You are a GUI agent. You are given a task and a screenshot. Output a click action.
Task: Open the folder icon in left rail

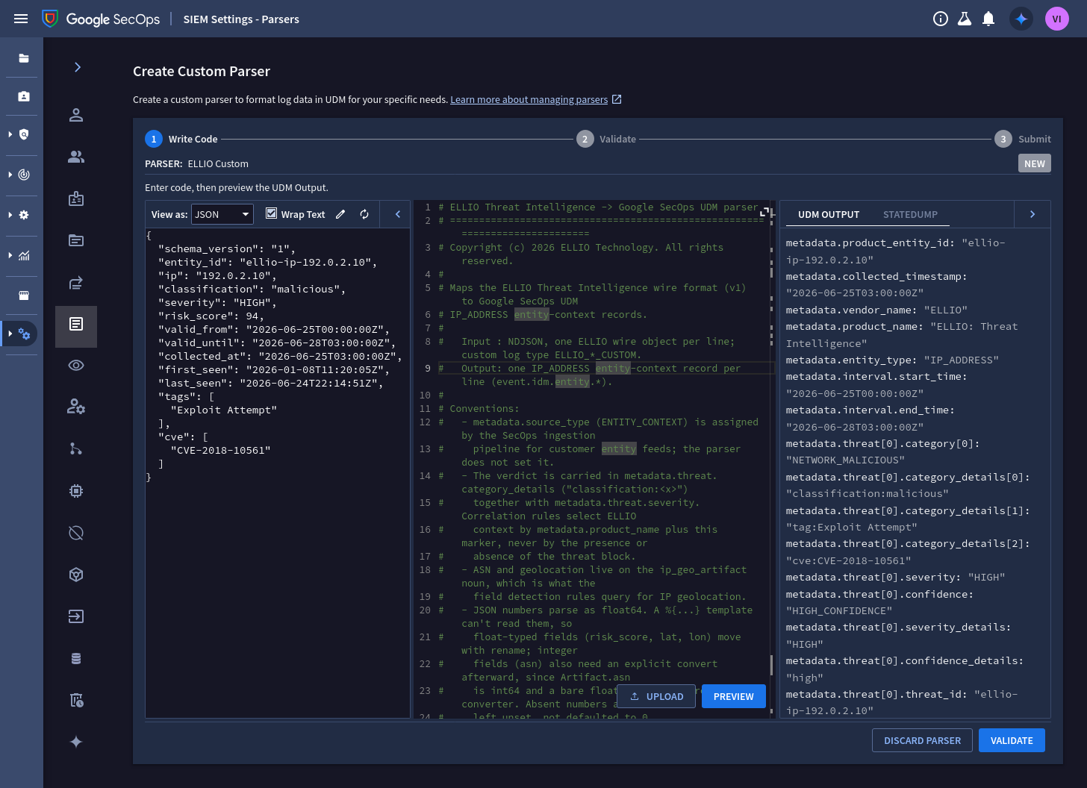coord(24,58)
